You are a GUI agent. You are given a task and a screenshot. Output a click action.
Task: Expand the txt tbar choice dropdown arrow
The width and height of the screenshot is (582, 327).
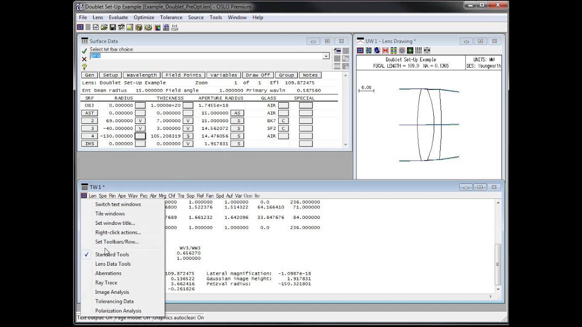pos(326,56)
